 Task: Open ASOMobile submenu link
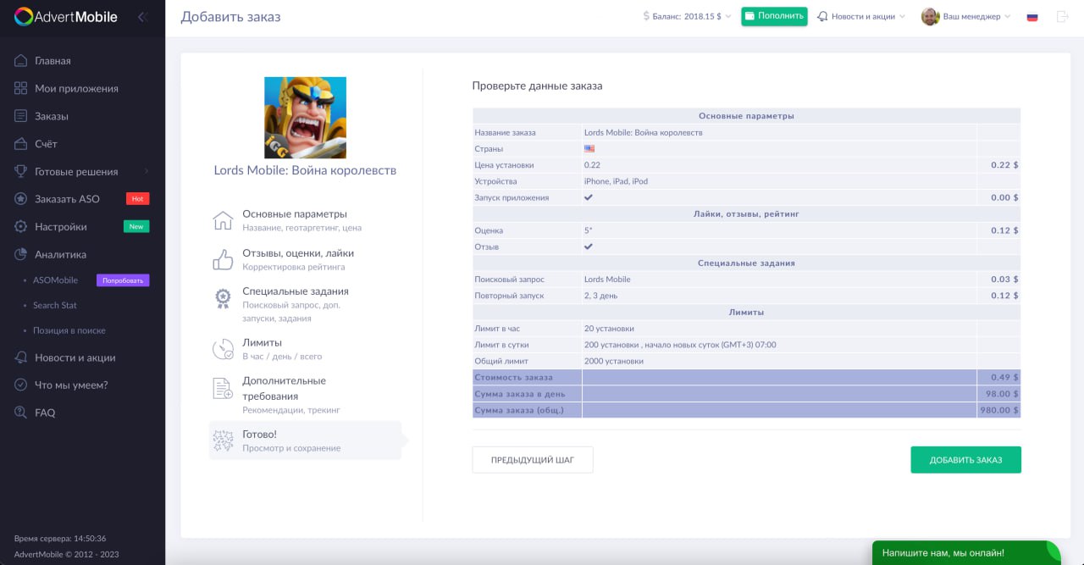[55, 280]
